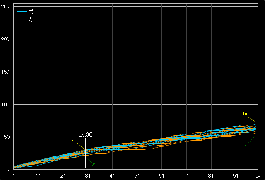
Task: Click the Lv.30 marker label
Action: coord(86,134)
